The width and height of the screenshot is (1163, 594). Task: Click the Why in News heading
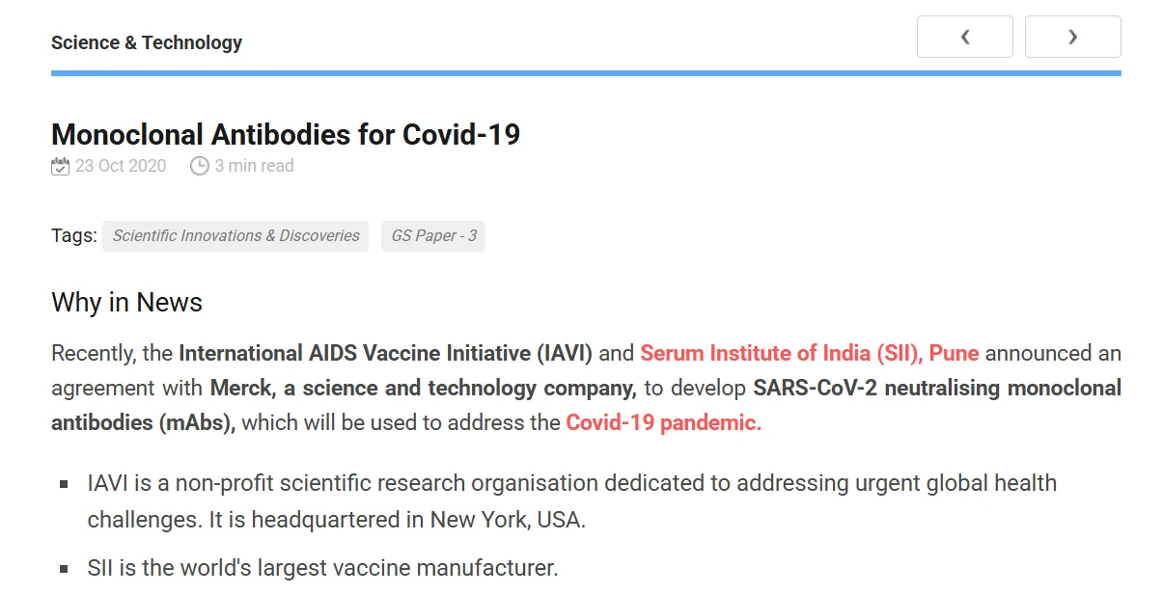point(126,302)
